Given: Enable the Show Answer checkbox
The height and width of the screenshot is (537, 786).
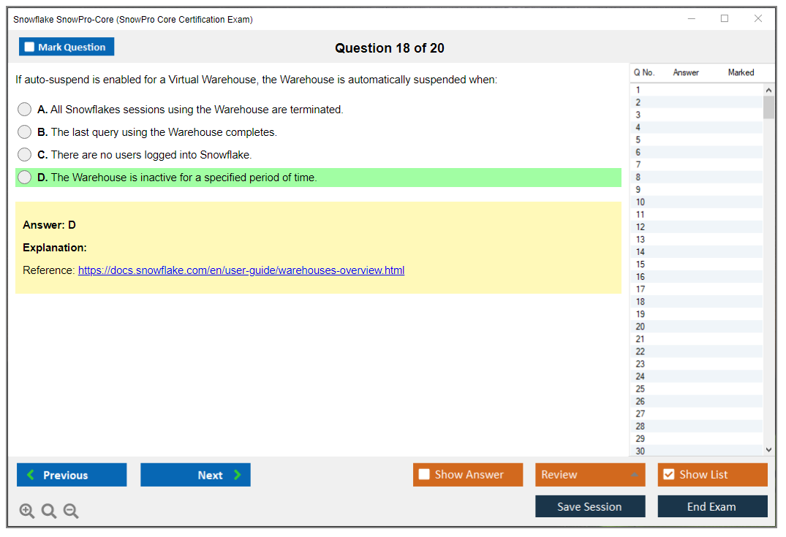Looking at the screenshot, I should 425,475.
